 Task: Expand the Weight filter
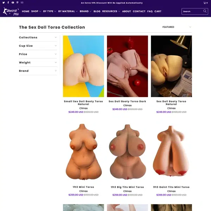(x=38, y=63)
